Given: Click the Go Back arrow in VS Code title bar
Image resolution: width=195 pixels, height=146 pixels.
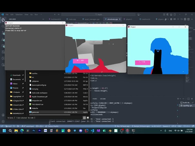Looking at the screenshot, I should [x=55, y=15].
